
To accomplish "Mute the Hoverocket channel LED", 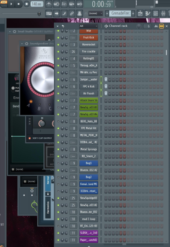I will coord(58,45).
